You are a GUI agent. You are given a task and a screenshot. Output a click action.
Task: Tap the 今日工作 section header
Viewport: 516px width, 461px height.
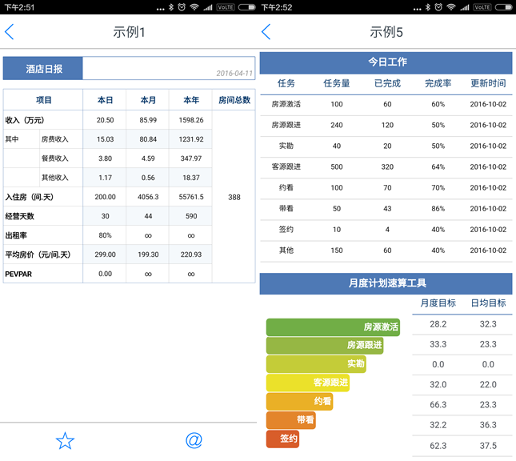click(x=386, y=62)
